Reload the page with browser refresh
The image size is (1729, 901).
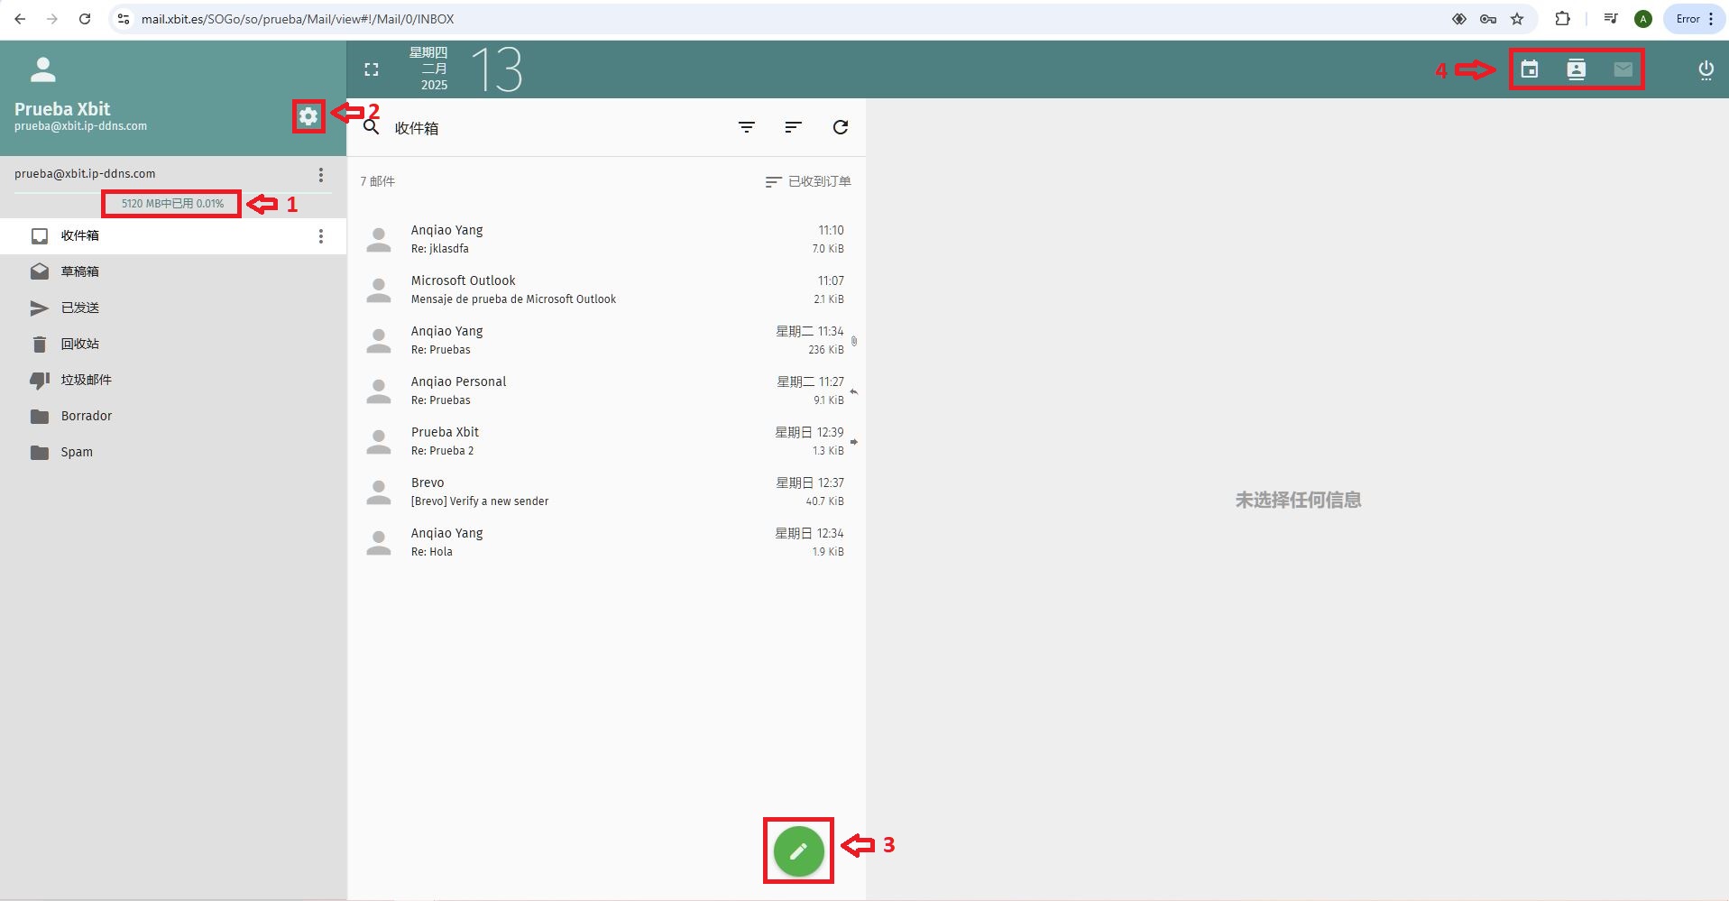click(x=85, y=19)
